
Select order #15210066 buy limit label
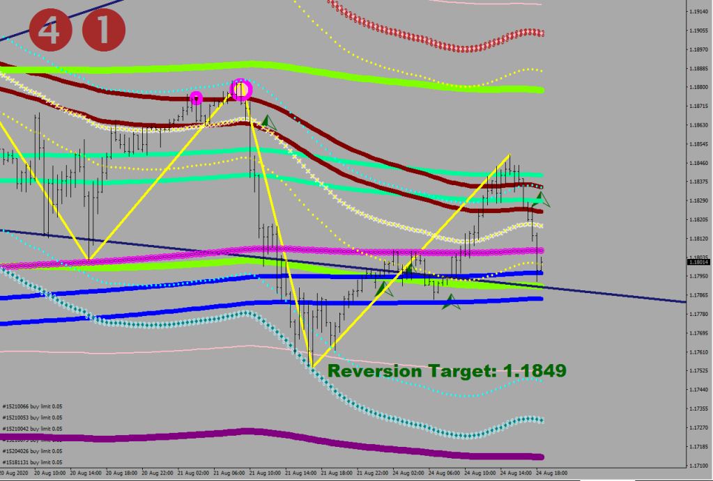click(x=32, y=407)
